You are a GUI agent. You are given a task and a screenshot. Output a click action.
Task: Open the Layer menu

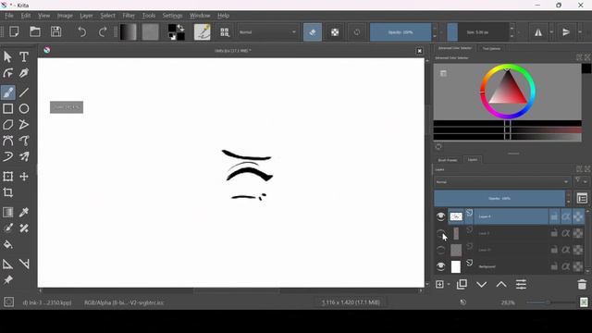[x=86, y=16]
